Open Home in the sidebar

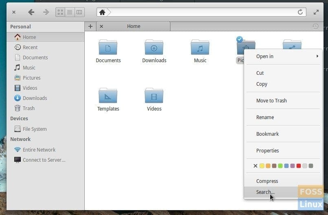click(x=46, y=37)
